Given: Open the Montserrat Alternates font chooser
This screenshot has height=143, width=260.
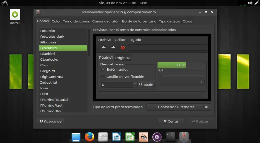Looking at the screenshot, I should tap(179, 107).
